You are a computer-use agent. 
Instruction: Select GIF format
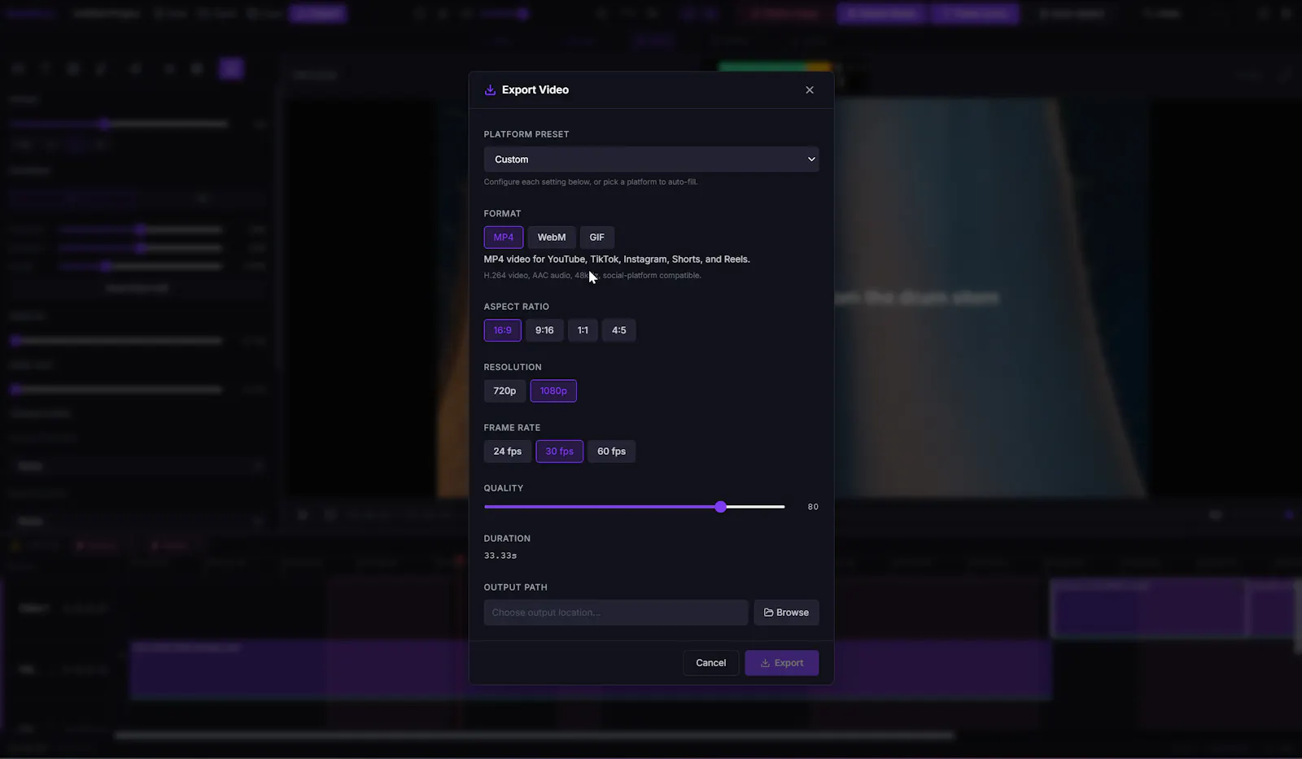pos(596,238)
